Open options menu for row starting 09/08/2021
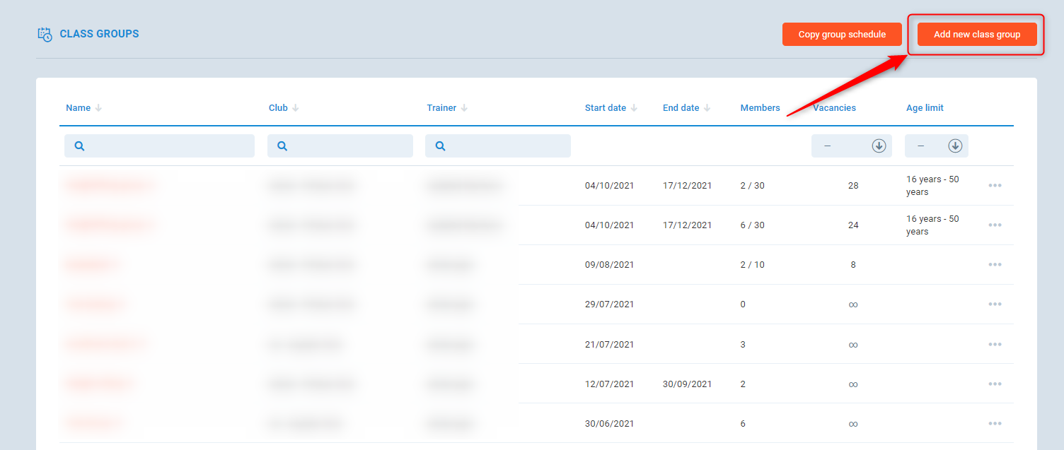Screen dimensions: 1064x450 click(x=995, y=265)
